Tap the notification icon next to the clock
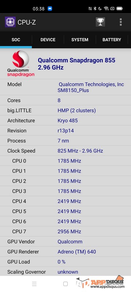 50,8
